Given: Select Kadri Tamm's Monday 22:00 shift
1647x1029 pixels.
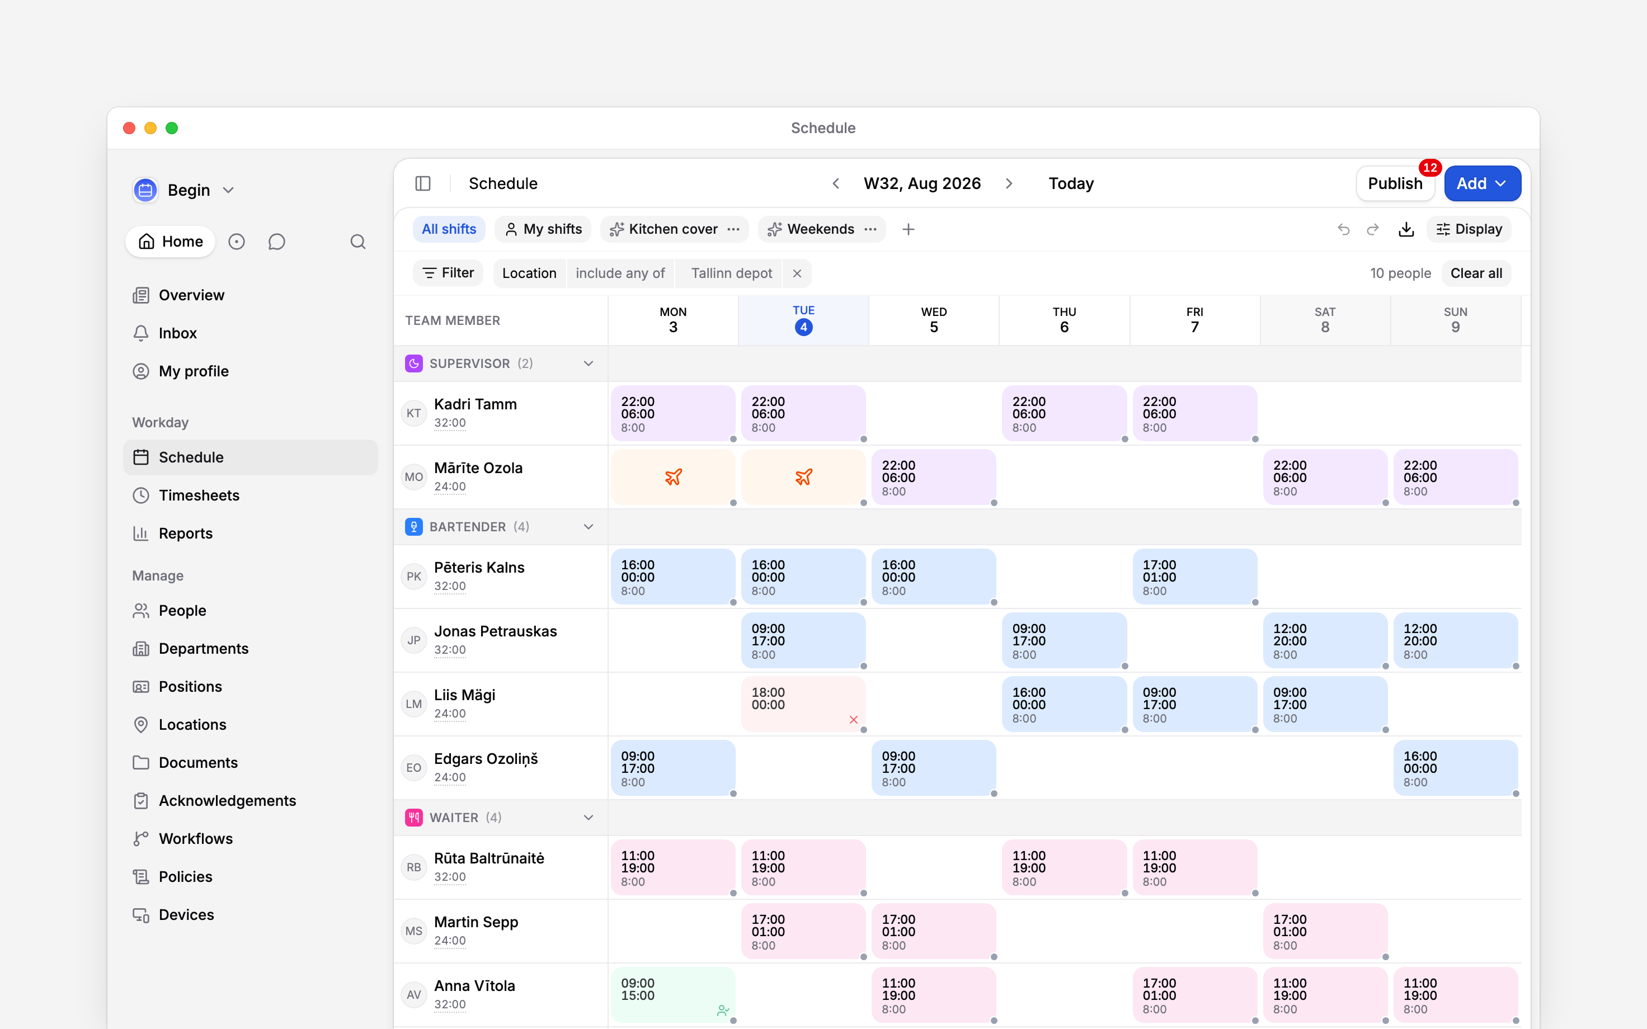Looking at the screenshot, I should point(673,413).
